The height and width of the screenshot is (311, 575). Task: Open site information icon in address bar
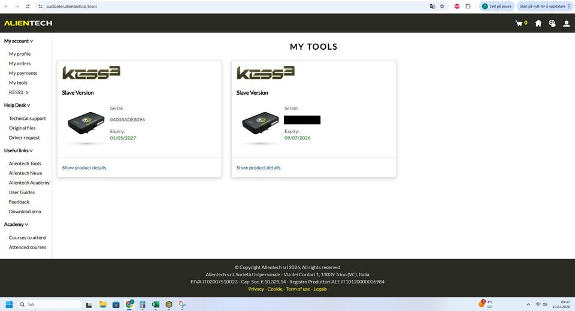tap(40, 6)
